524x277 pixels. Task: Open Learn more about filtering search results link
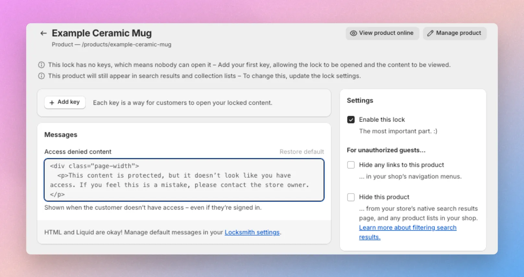pyautogui.click(x=408, y=232)
